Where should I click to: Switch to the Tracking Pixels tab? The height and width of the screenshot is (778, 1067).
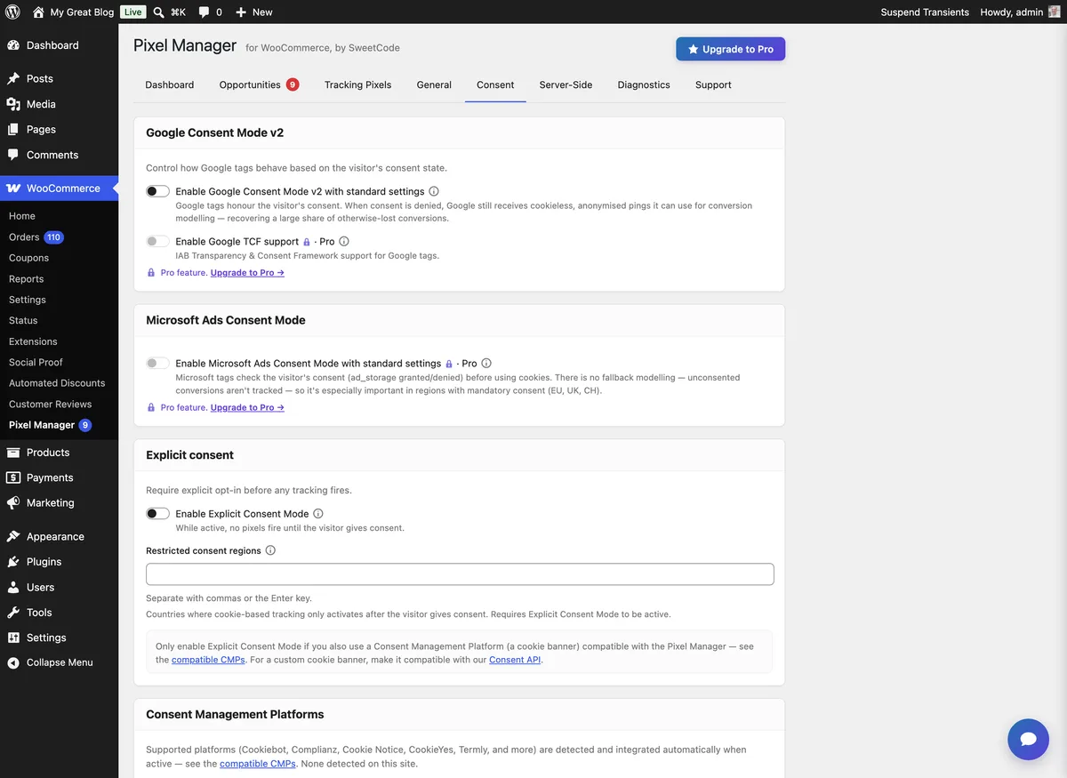(357, 85)
